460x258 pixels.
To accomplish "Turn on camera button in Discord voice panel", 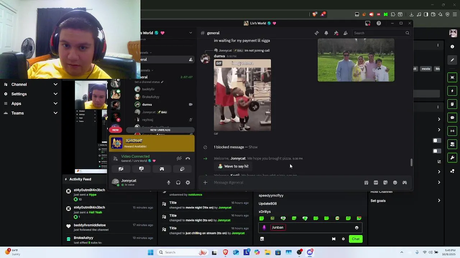I will (121, 169).
